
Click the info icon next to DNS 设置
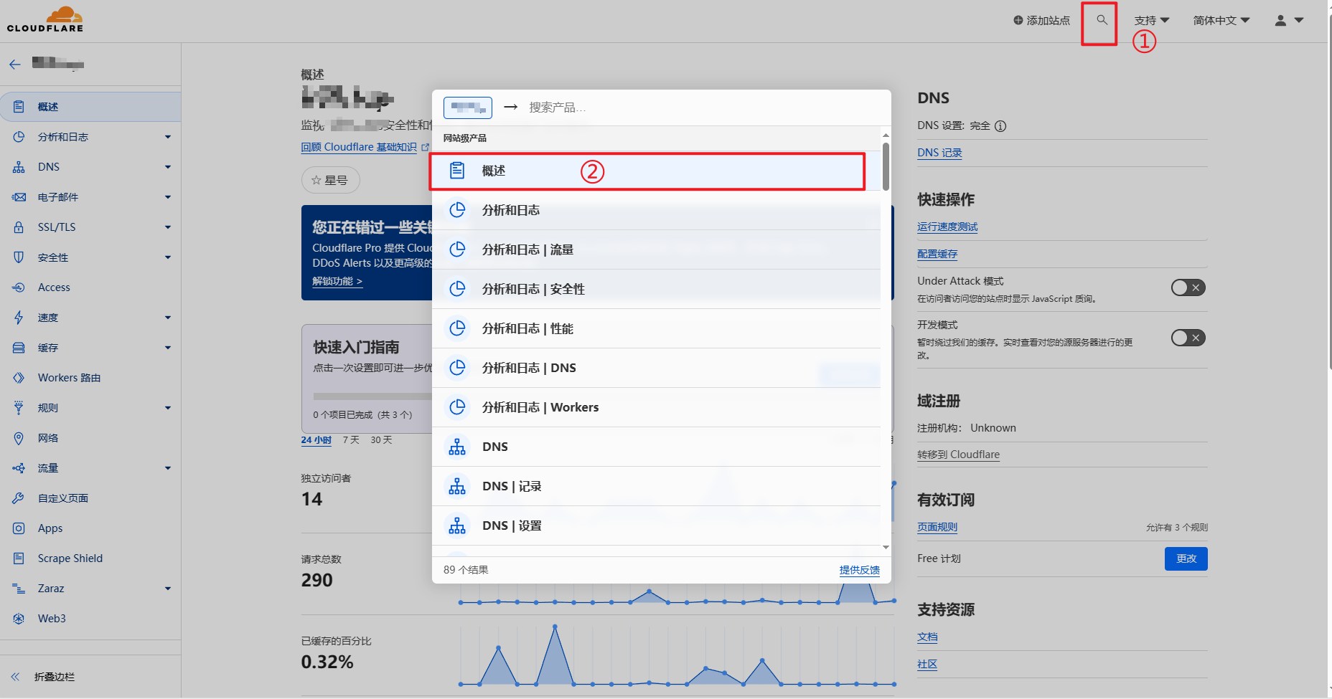[1000, 126]
